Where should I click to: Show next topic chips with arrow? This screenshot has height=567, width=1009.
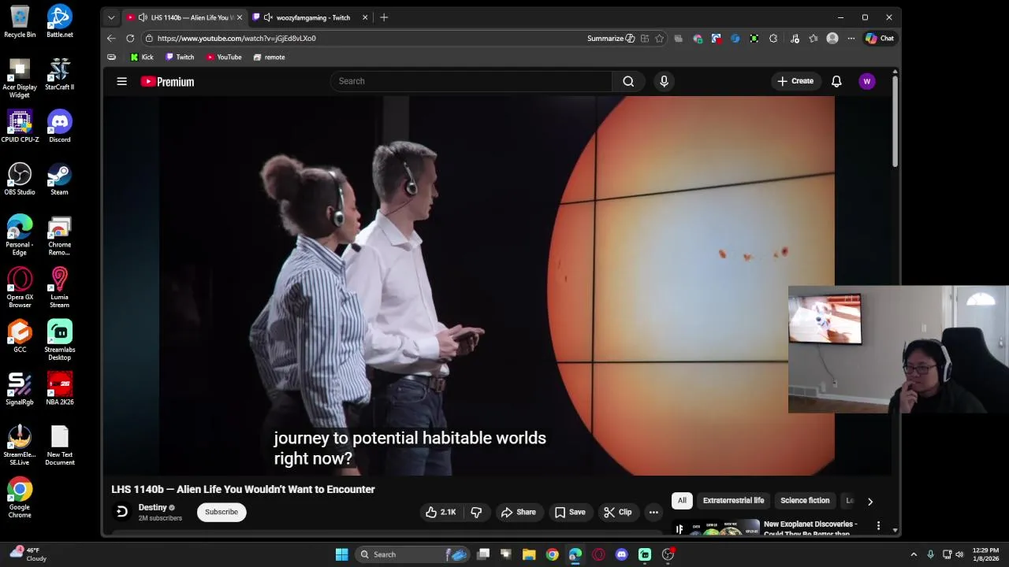point(870,501)
